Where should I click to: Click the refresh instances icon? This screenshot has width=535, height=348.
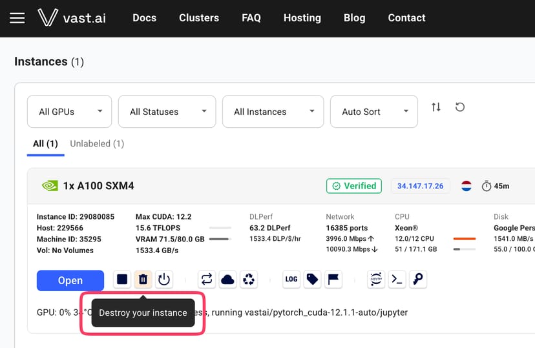460,107
